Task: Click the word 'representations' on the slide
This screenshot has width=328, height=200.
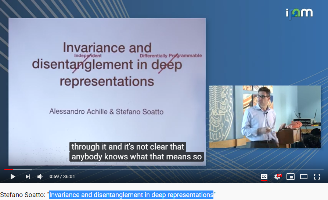Action: point(107,81)
